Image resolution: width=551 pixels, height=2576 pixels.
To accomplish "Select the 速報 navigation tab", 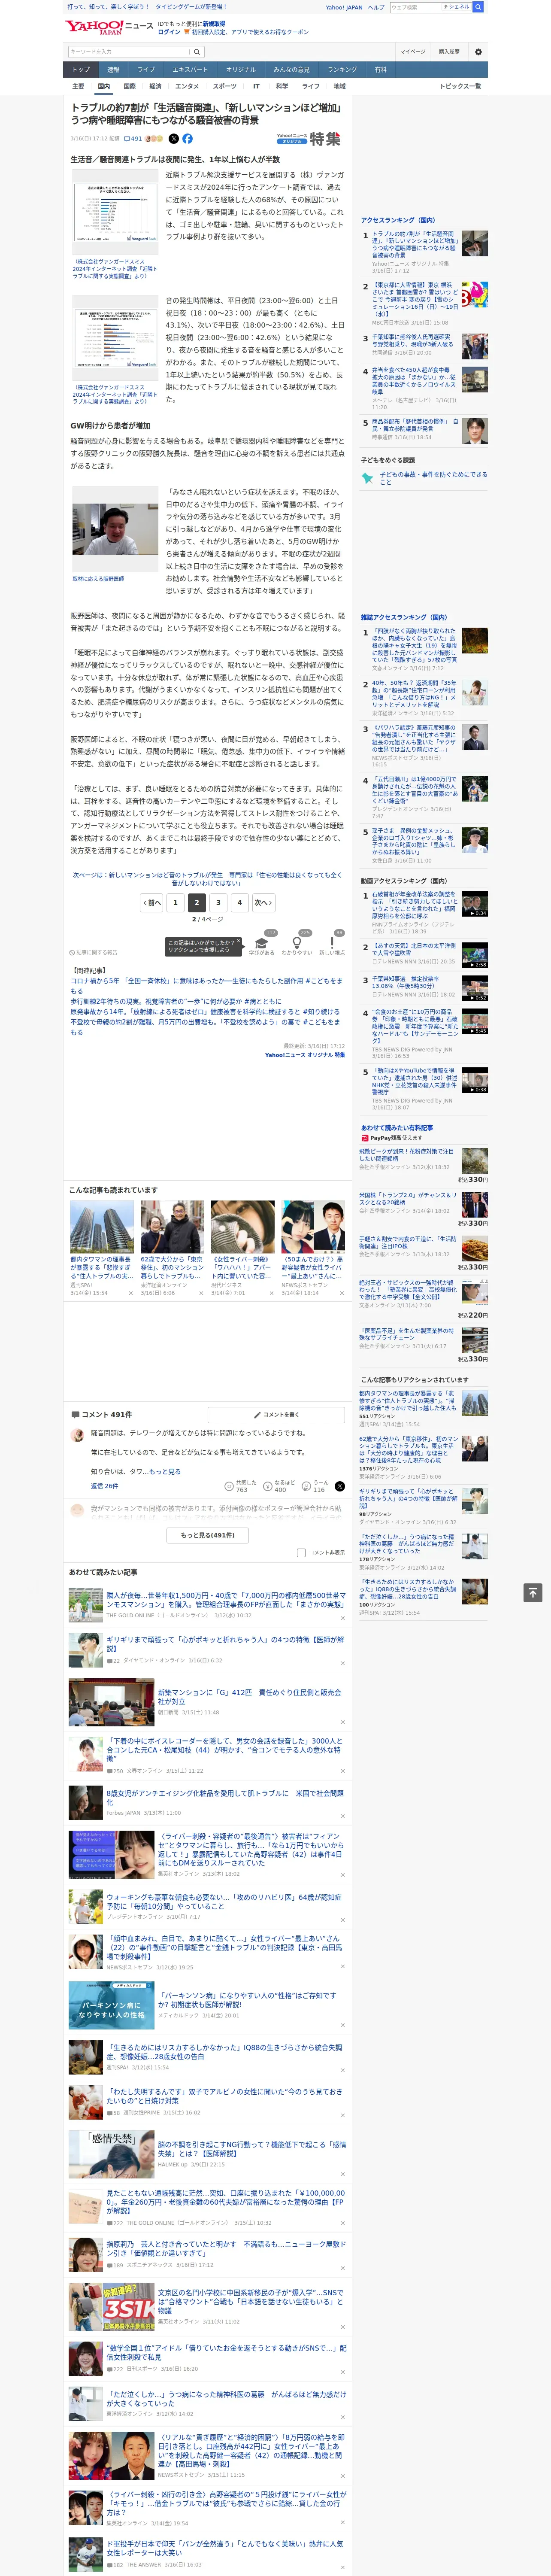I will point(113,70).
